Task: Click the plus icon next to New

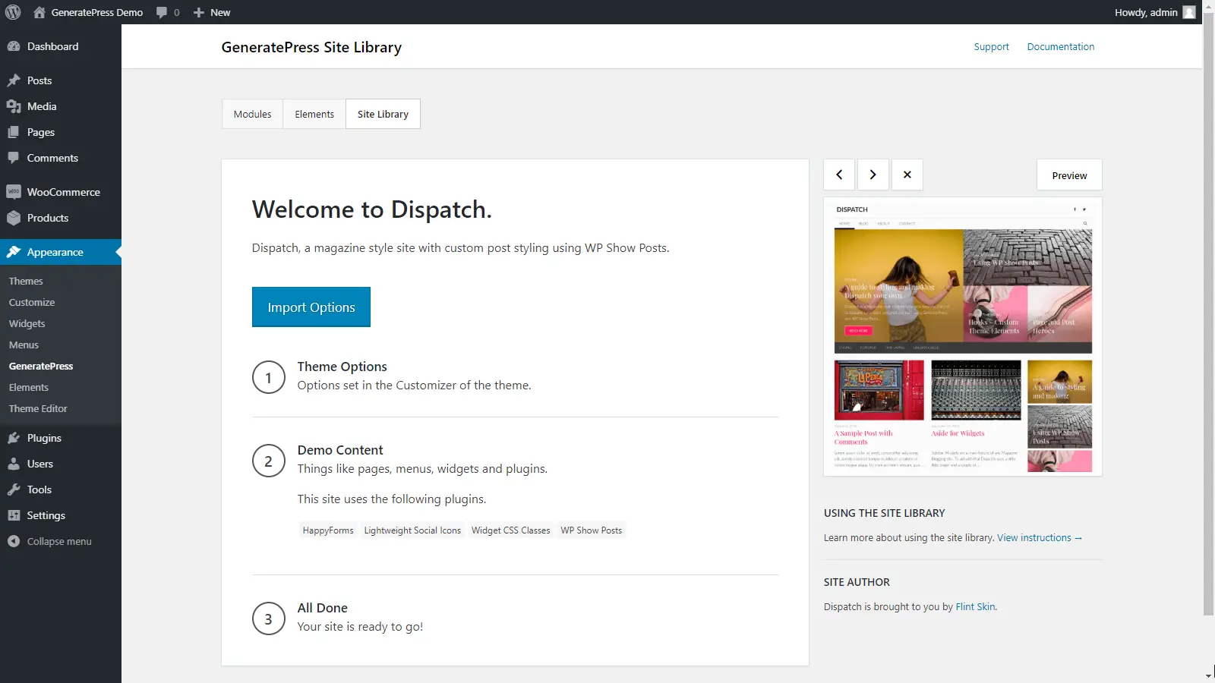Action: click(199, 13)
